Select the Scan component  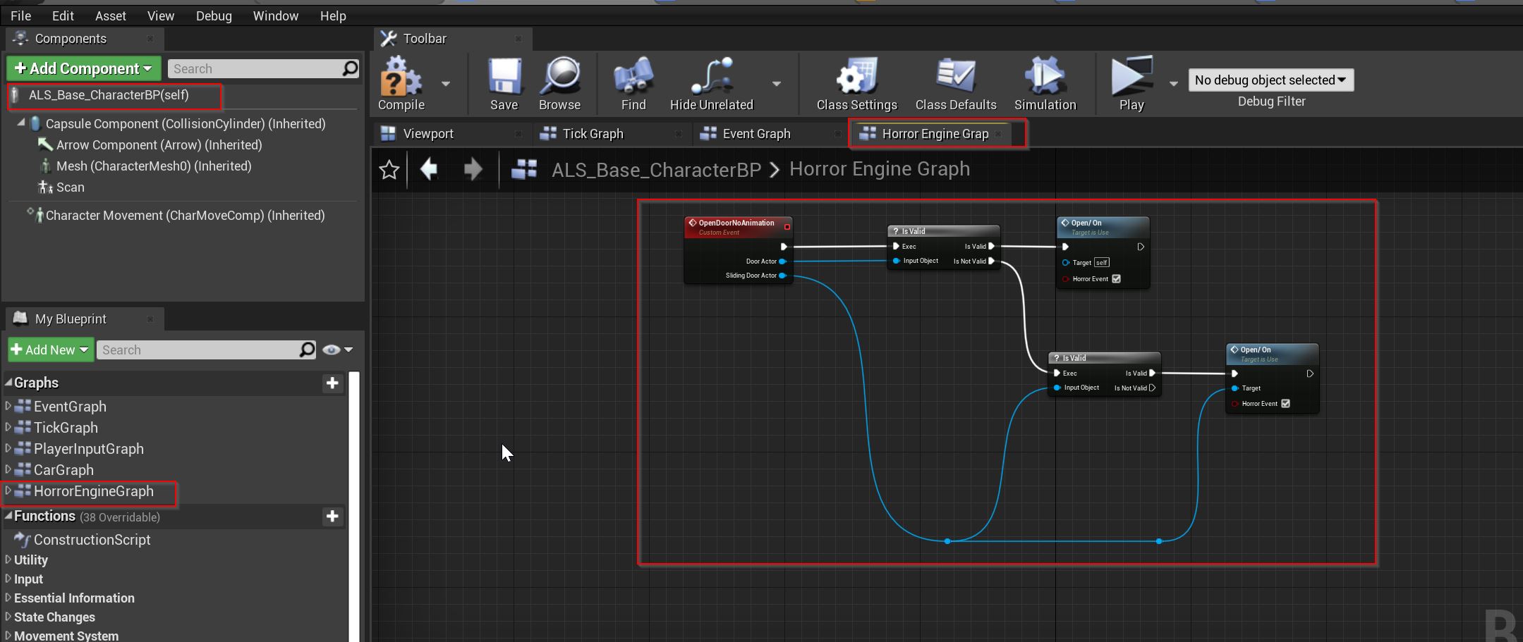(x=70, y=187)
